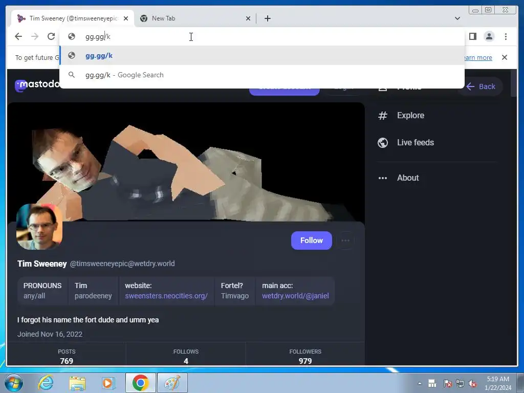View the 769 posts count

click(67, 356)
